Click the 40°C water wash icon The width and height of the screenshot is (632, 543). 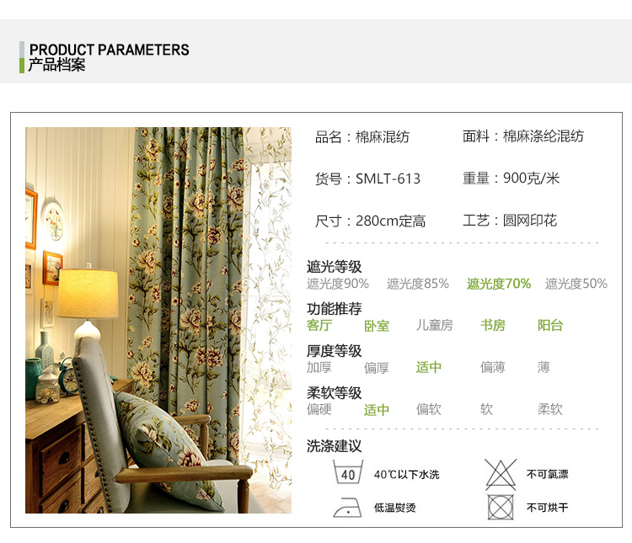(x=348, y=471)
